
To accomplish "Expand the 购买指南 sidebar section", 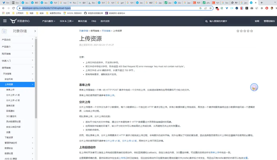I will point(17,54).
